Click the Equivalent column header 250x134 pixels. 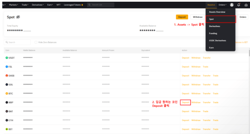pyautogui.click(x=146, y=50)
